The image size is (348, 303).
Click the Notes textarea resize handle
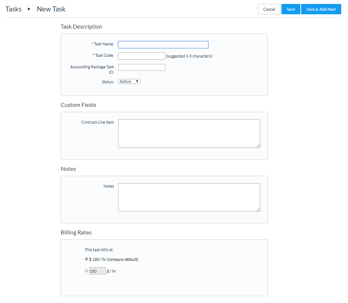[x=258, y=209]
